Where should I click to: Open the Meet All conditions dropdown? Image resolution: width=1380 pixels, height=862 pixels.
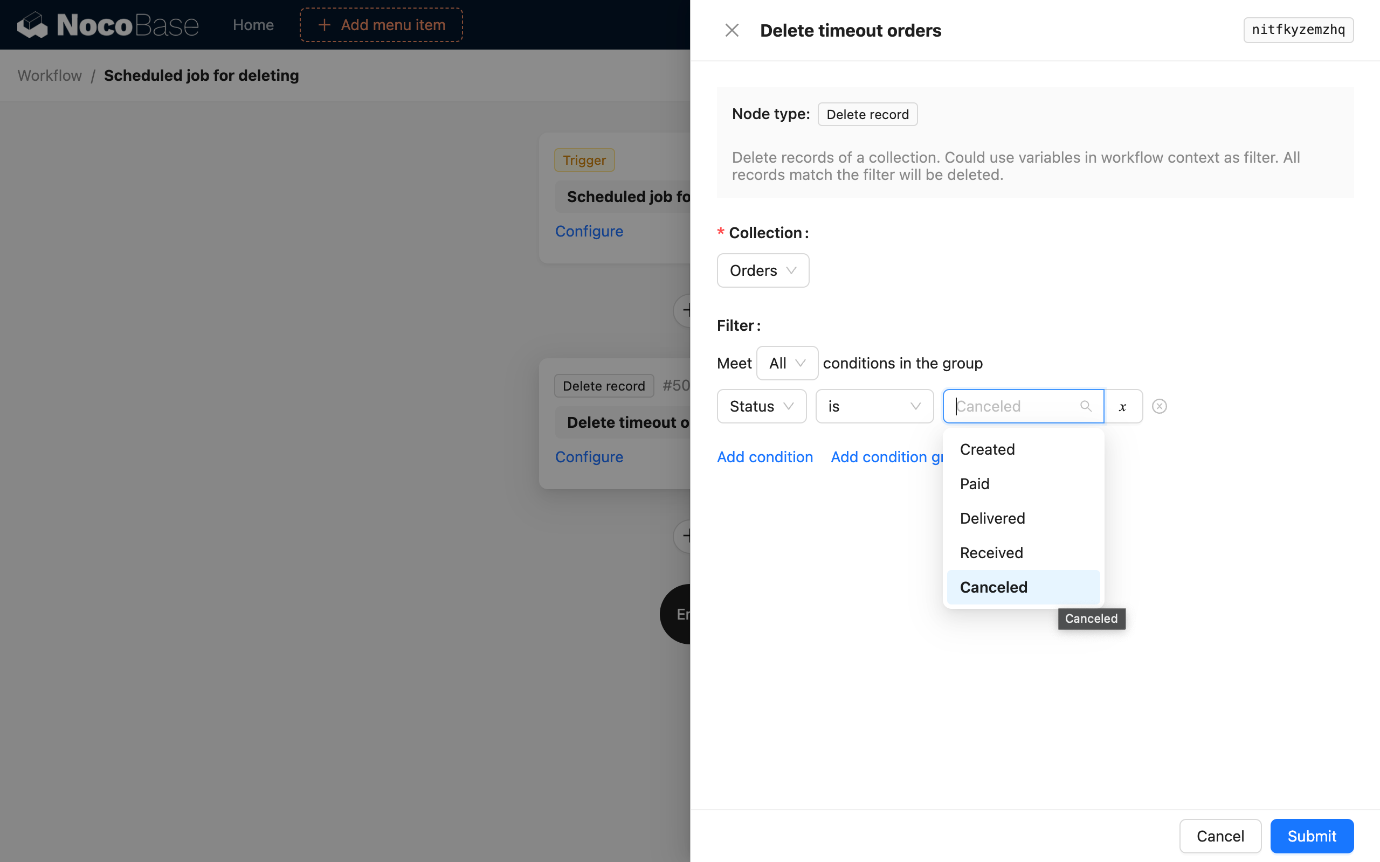click(x=786, y=363)
